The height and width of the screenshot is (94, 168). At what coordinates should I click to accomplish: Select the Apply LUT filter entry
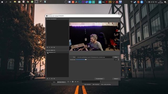pos(57,52)
